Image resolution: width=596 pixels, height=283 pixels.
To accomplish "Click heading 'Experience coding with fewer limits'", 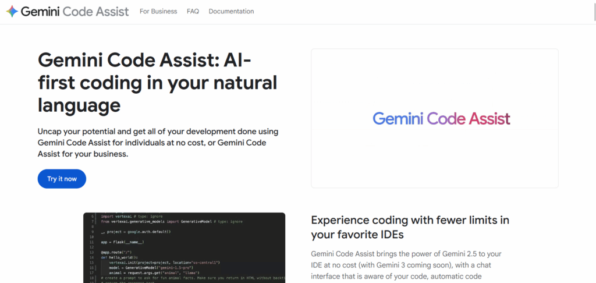I will (410, 227).
